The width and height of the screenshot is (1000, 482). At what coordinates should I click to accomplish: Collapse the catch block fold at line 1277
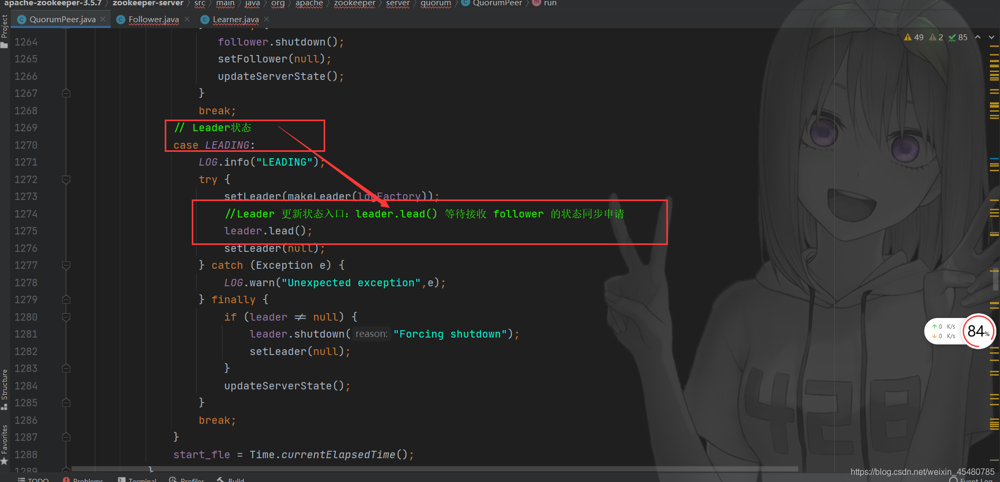[x=66, y=265]
